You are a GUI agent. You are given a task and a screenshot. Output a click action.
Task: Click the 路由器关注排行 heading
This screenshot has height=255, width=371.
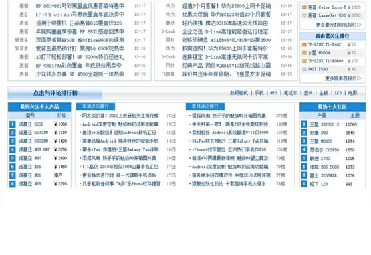[x=332, y=36]
